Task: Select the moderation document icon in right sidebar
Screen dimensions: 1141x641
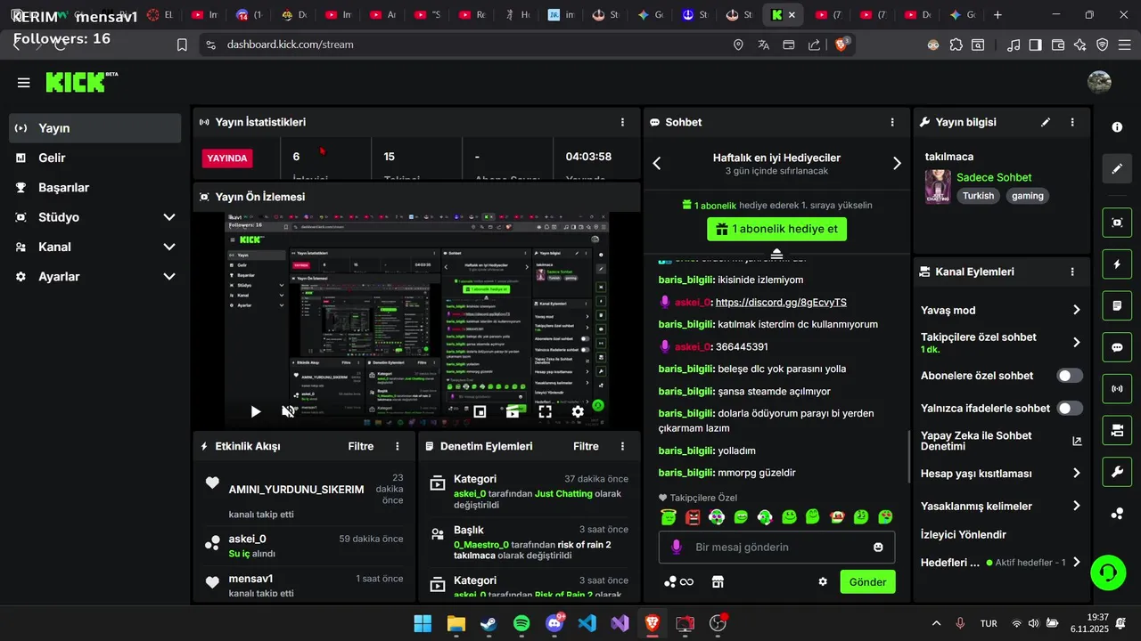Action: pyautogui.click(x=1117, y=306)
